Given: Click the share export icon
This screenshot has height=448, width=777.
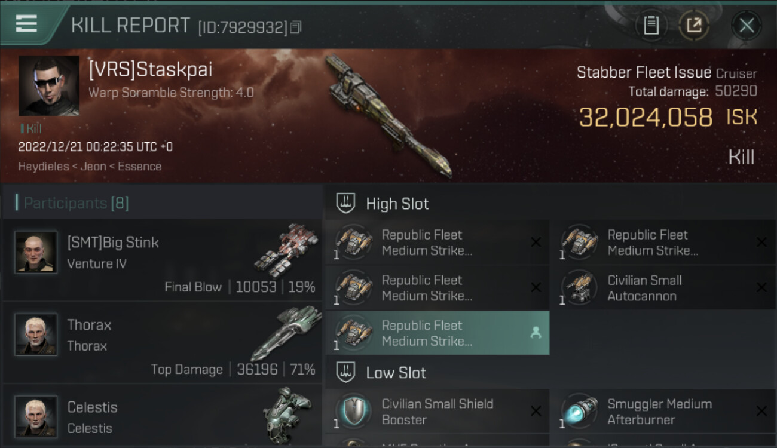Looking at the screenshot, I should 694,25.
